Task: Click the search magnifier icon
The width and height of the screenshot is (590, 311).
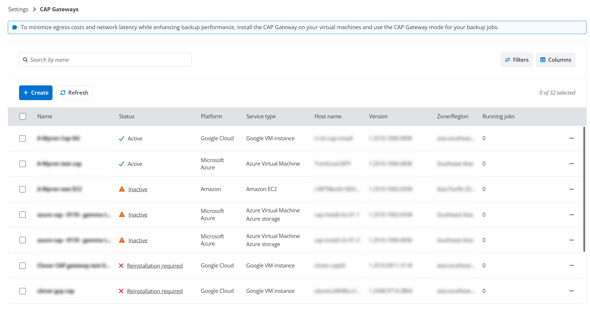Action: (25, 60)
